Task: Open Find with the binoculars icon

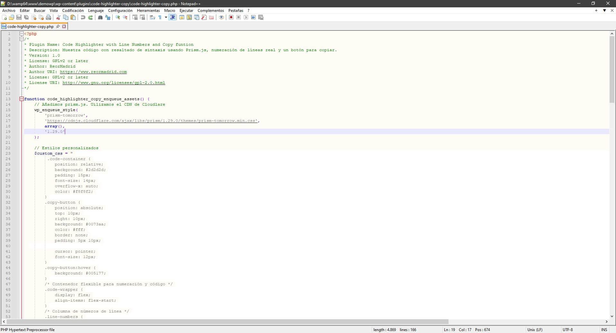Action: 100,17
